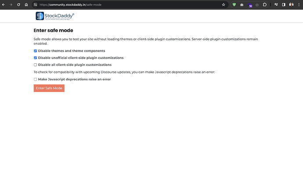Uncheck Disable themes and theme components
Image resolution: width=303 pixels, height=175 pixels.
tap(36, 51)
